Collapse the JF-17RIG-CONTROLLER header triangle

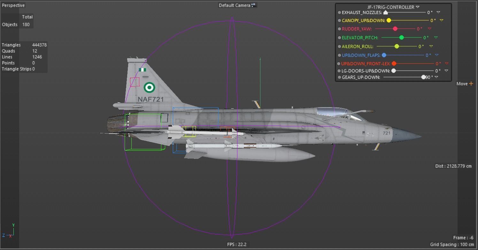(418, 7)
